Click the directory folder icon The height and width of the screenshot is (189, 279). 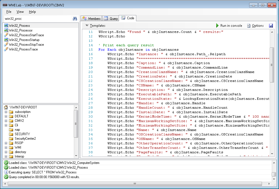pos(11,152)
